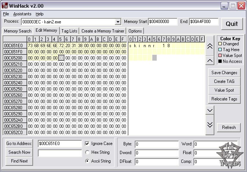The height and width of the screenshot is (172, 247).
Task: Click the WinHack title bar app icon
Action: click(5, 5)
